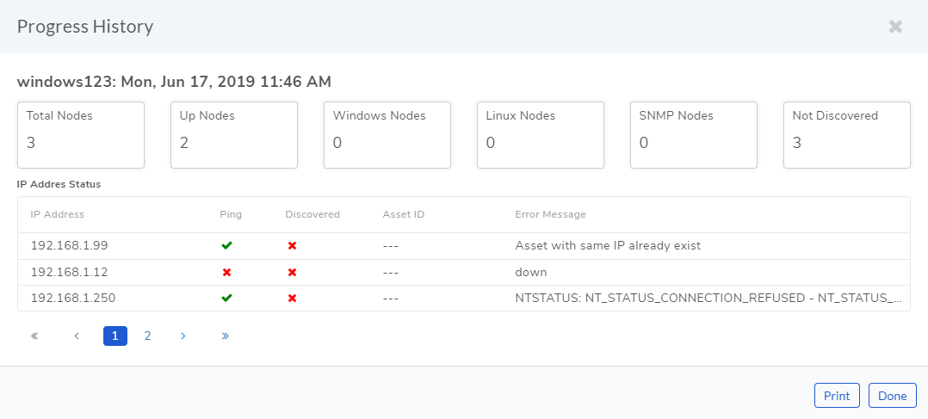This screenshot has height=419, width=928.
Task: Jump to the last page arrow
Action: (225, 336)
